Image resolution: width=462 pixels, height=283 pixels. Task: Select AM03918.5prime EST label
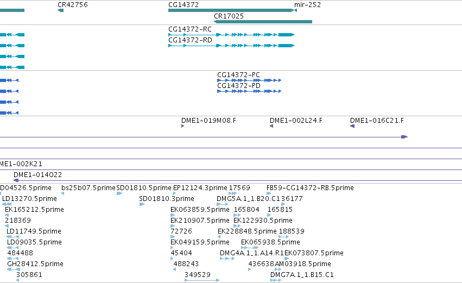303,264
